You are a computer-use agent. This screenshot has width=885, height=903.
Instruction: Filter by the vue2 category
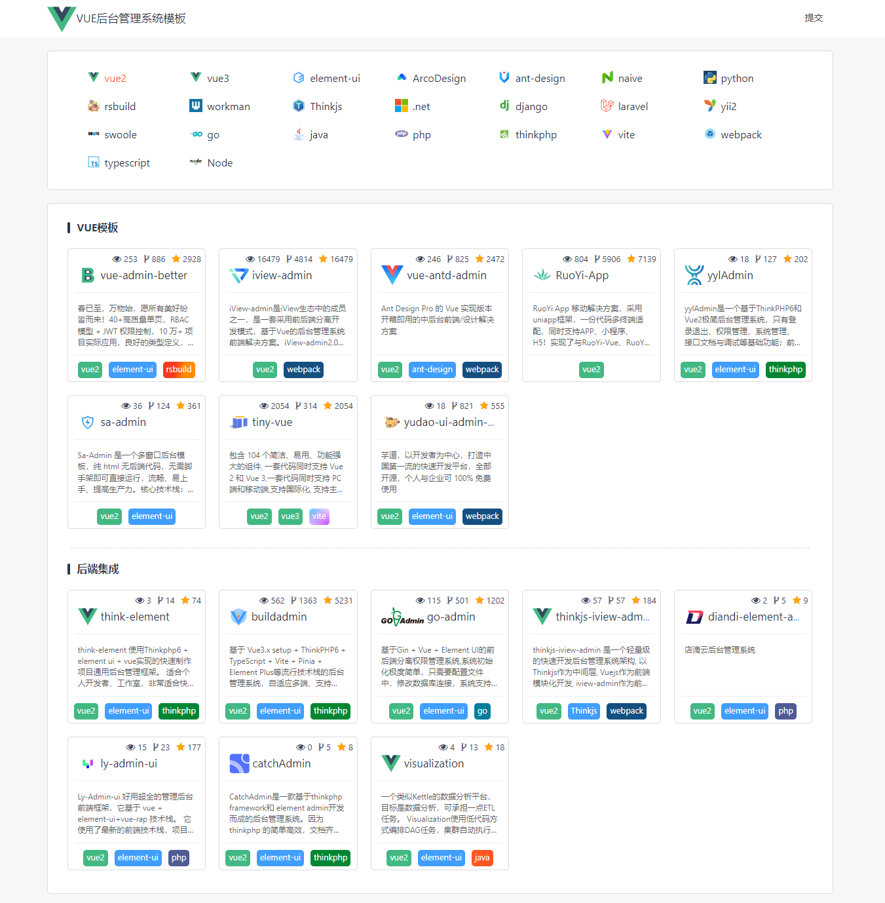(x=107, y=78)
